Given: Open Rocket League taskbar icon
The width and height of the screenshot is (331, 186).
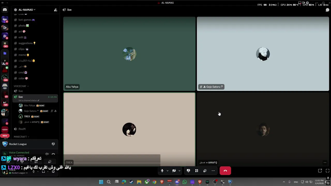Looking at the screenshot, I should point(230,182).
